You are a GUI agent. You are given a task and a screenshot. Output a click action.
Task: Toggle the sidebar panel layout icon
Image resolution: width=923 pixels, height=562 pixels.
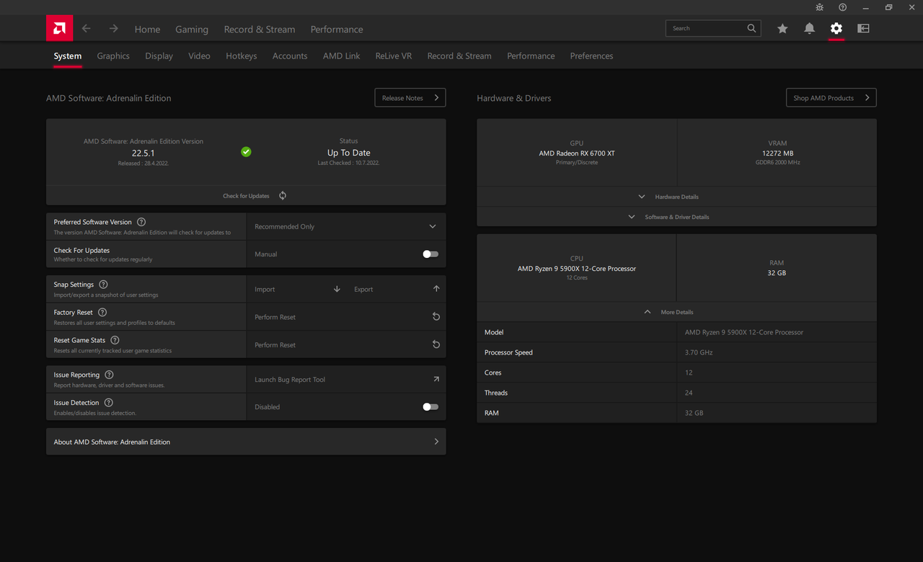point(863,28)
